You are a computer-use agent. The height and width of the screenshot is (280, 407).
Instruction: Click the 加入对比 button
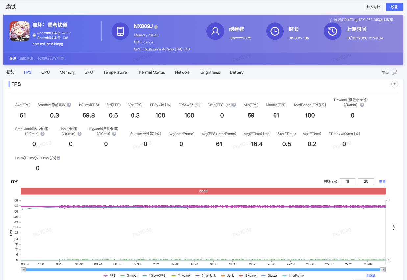coord(373,7)
